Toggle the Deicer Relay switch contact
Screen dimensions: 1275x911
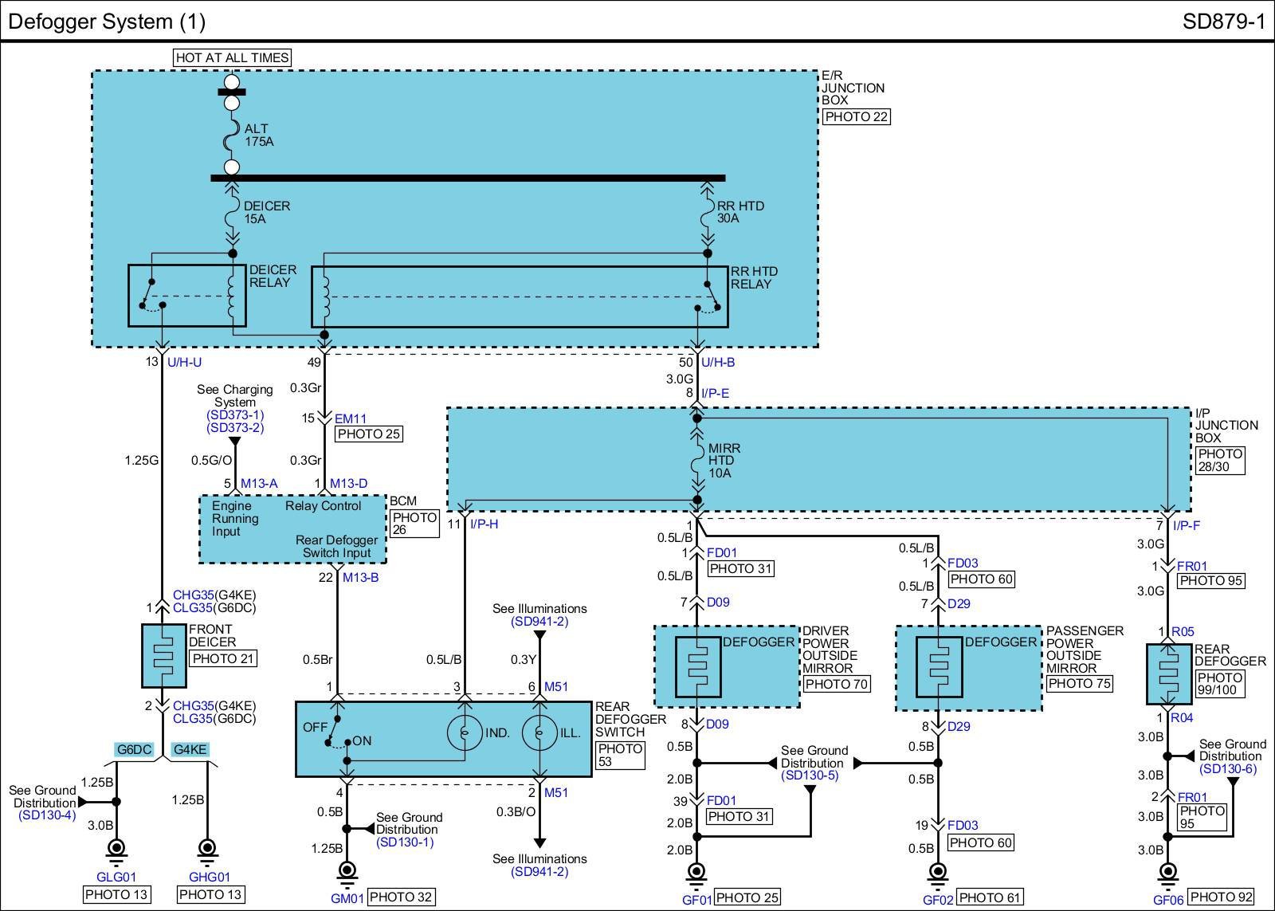click(151, 295)
